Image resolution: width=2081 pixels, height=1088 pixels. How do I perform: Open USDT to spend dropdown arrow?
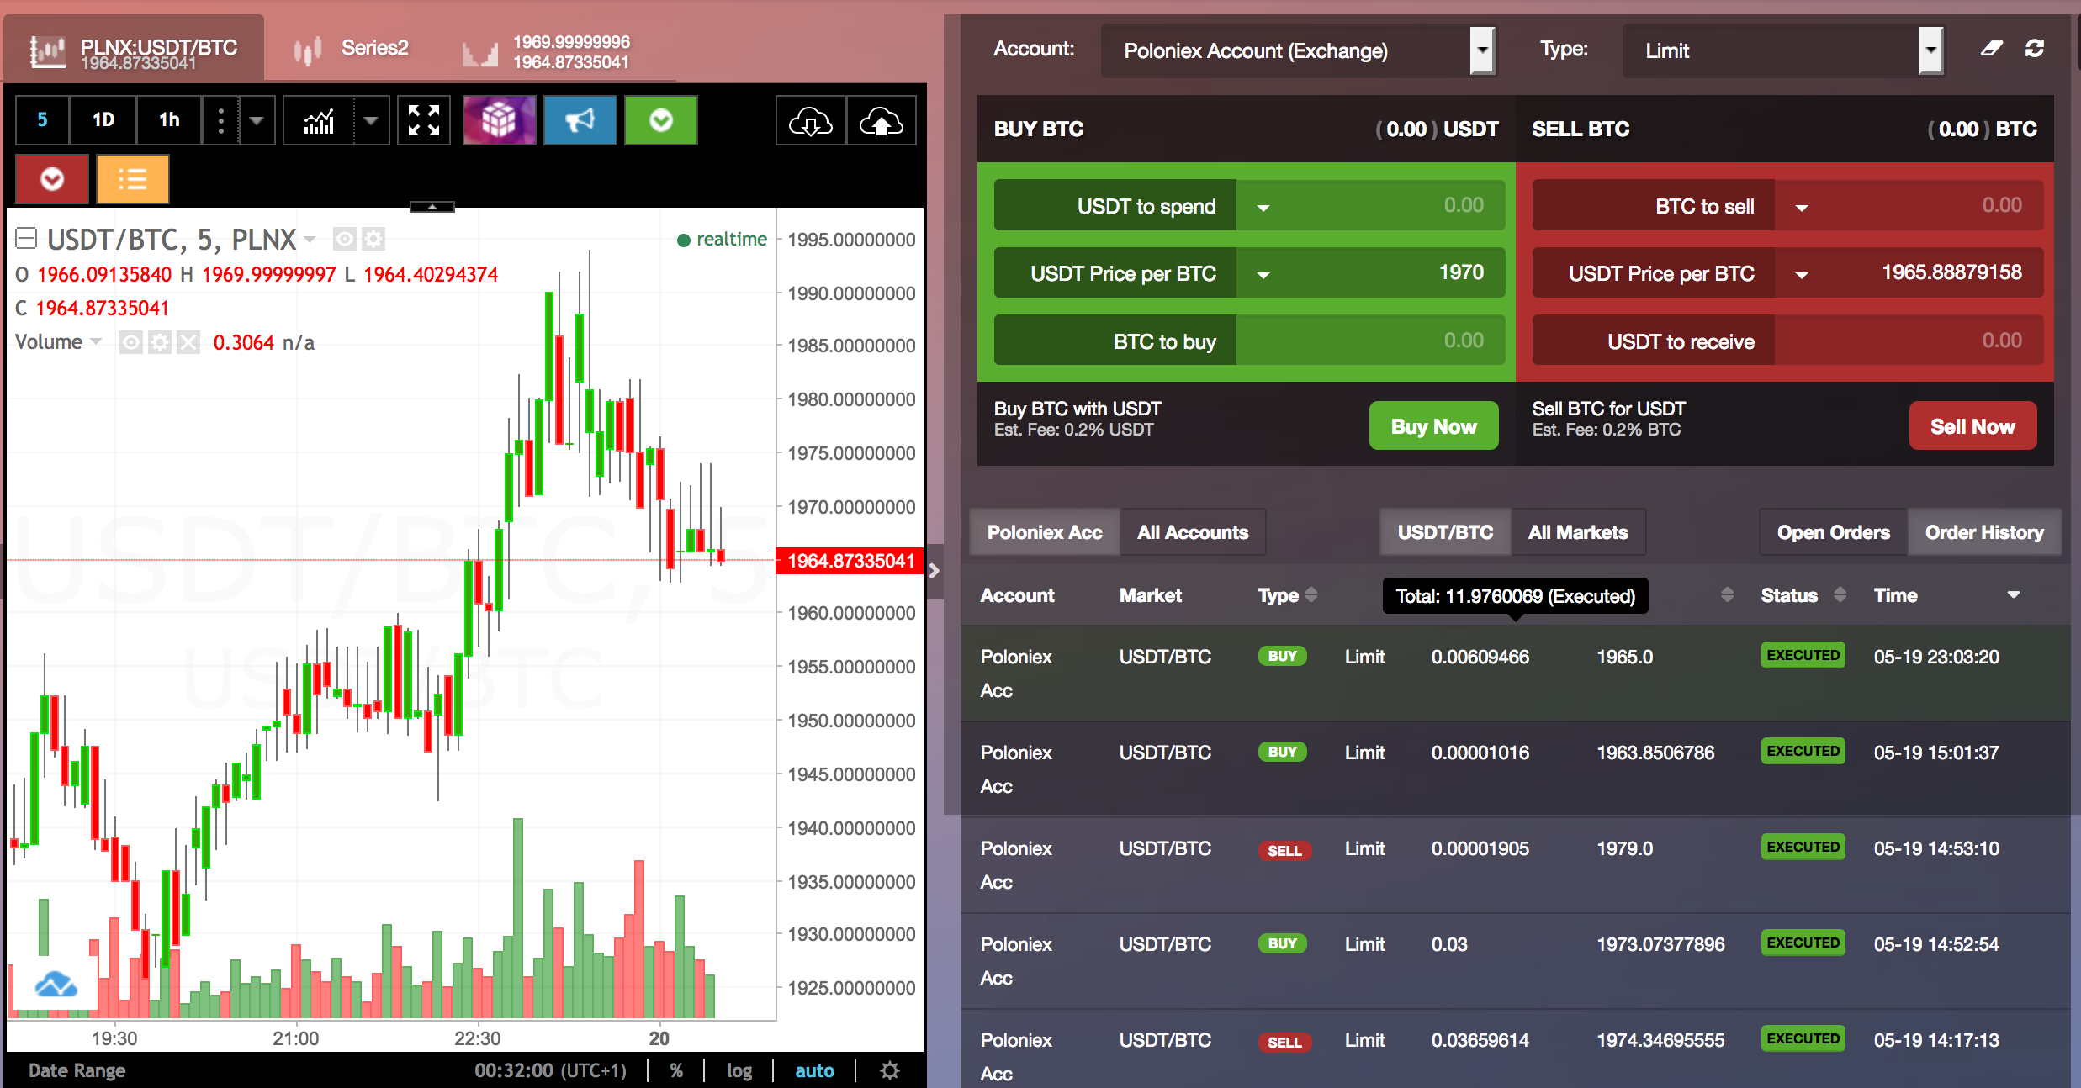[1263, 207]
